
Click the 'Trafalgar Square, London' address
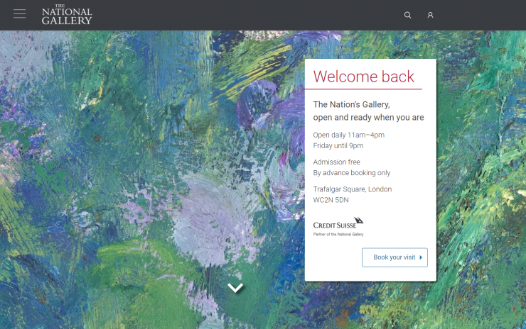[352, 189]
